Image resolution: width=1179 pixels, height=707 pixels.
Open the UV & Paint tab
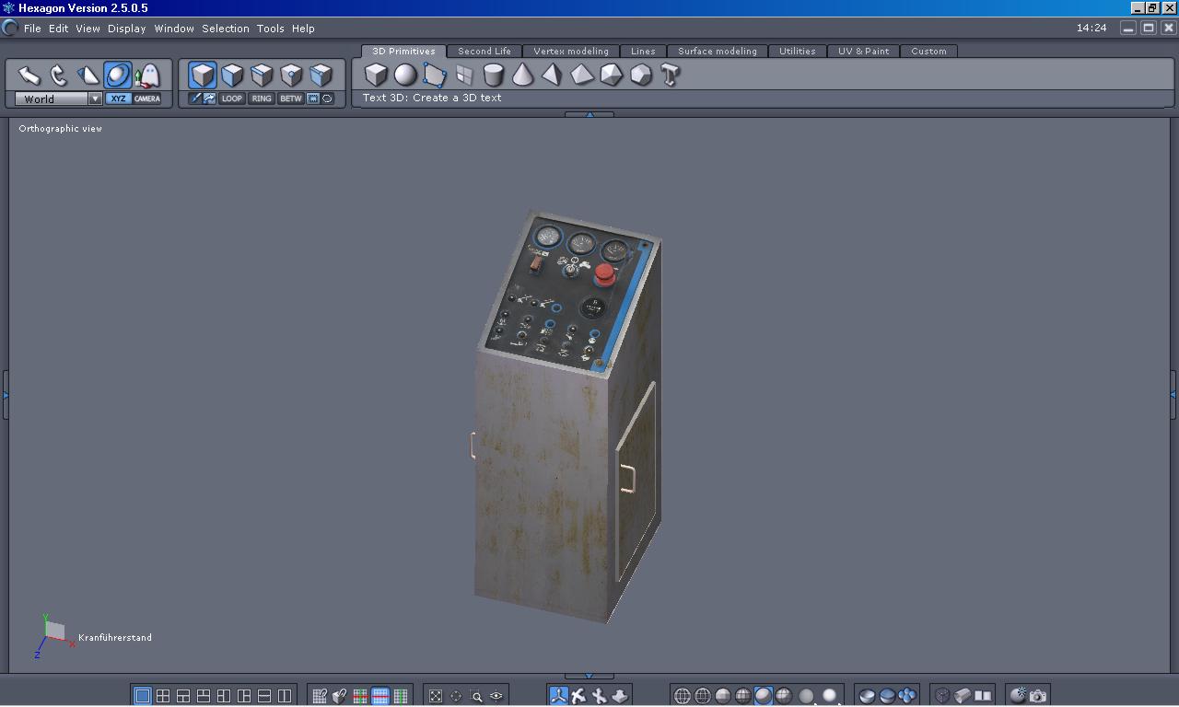coord(863,52)
